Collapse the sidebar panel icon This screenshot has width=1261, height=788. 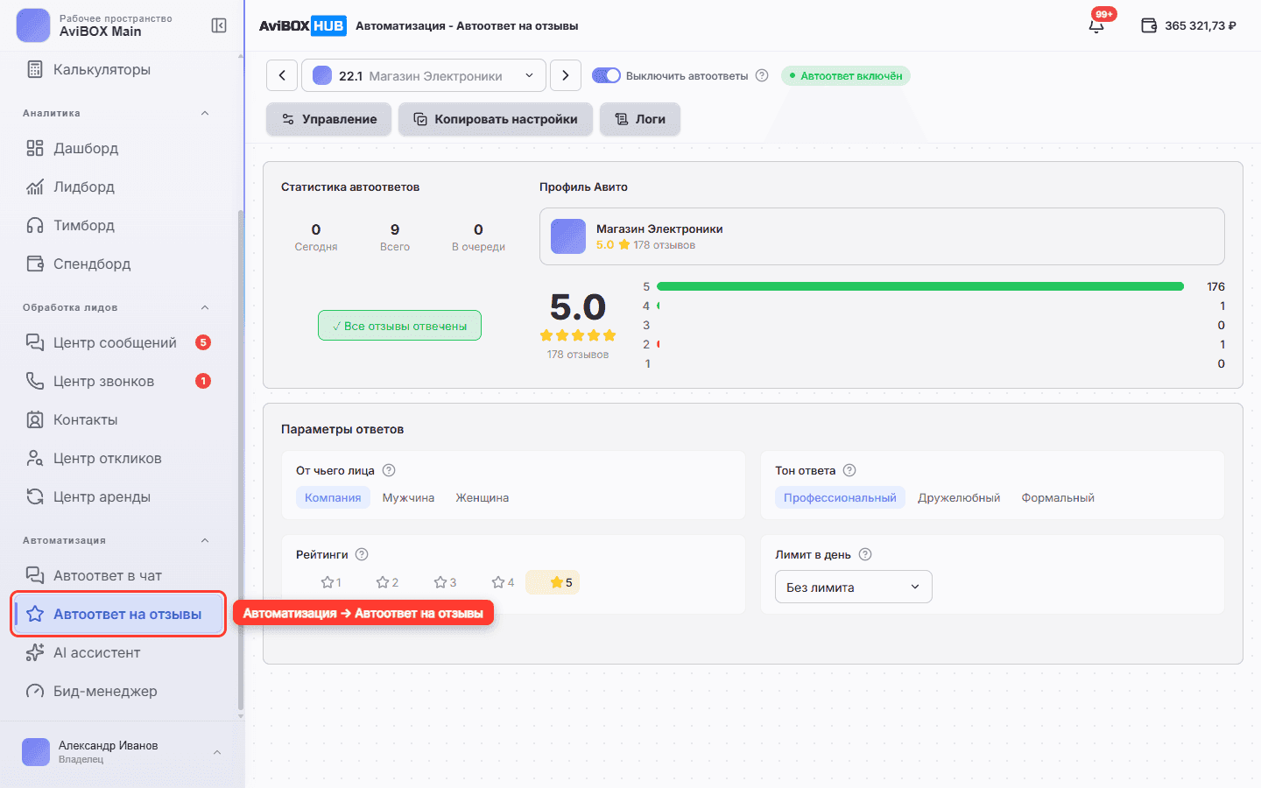219,25
